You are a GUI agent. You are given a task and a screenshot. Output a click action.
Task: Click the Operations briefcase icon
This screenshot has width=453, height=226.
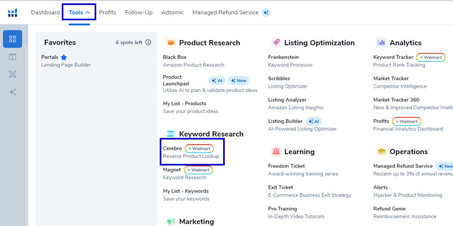coord(381,151)
